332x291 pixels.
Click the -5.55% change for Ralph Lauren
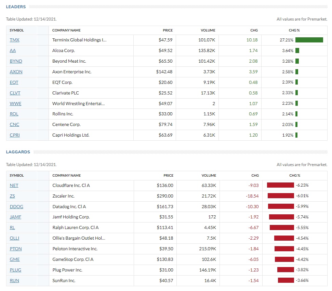pos(302,228)
